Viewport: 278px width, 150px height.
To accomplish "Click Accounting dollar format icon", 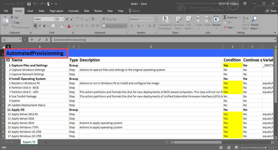I will click(x=132, y=26).
